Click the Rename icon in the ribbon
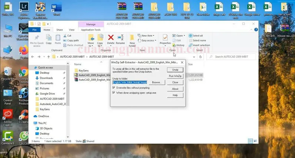This screenshot has height=158, width=295. 120,37
